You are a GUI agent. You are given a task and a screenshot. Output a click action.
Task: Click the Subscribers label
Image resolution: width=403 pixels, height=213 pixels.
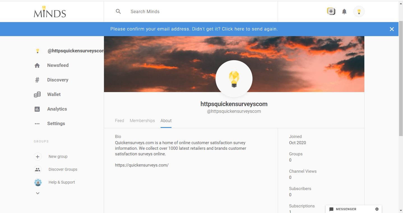tap(300, 189)
